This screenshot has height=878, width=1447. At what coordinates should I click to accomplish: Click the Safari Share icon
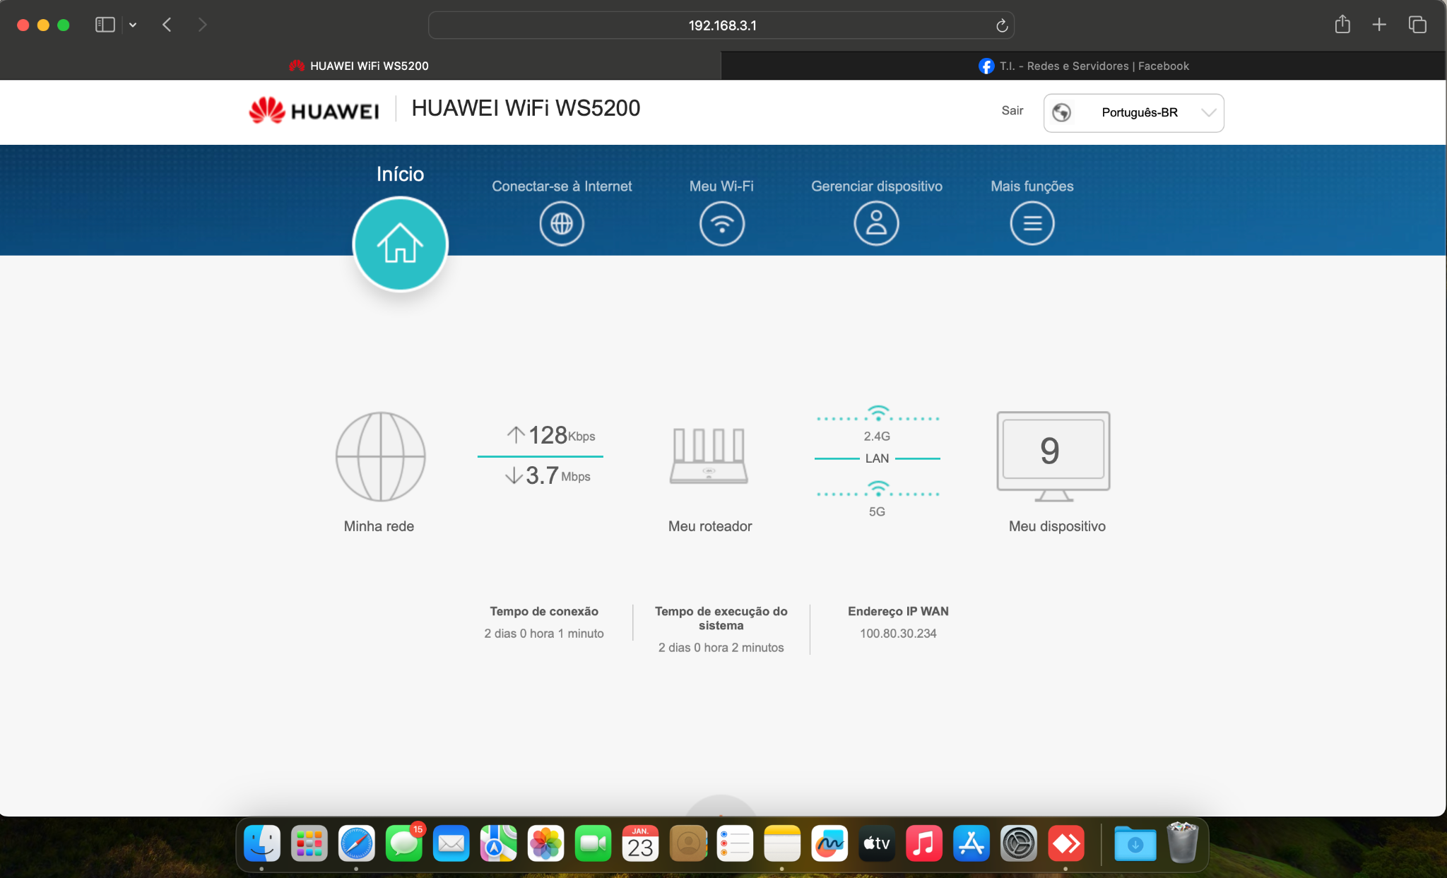[x=1342, y=25]
